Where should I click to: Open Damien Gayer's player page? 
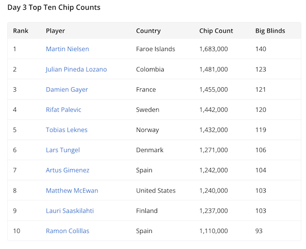point(67,89)
